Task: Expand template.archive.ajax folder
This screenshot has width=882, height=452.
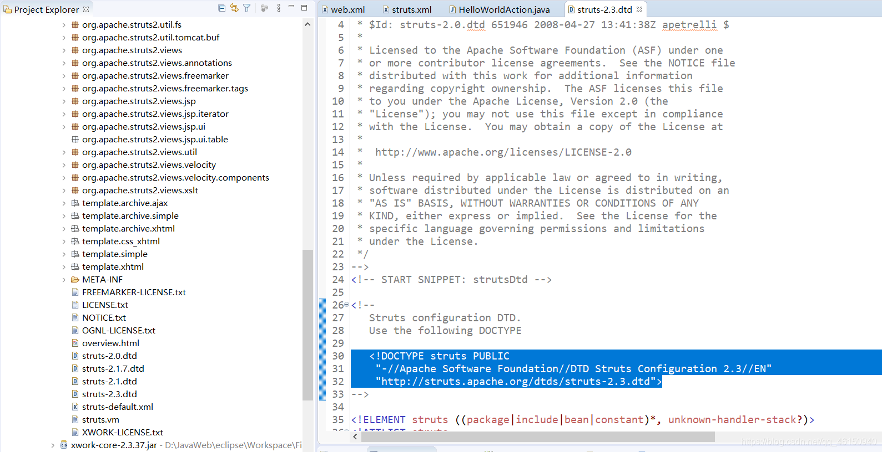Action: click(x=64, y=203)
